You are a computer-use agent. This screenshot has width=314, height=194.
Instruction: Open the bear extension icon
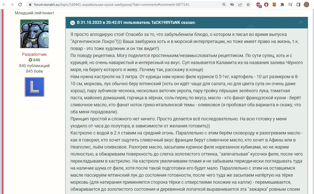(274, 5)
